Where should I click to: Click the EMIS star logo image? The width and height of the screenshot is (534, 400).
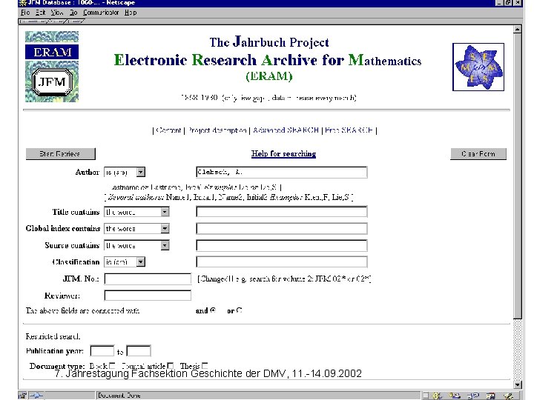click(478, 67)
